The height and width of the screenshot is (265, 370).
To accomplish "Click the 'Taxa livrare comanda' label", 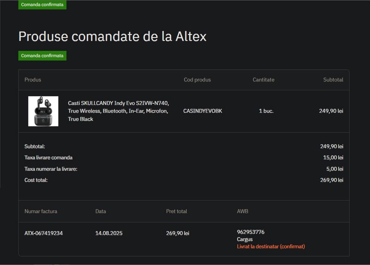I will 48,157.
